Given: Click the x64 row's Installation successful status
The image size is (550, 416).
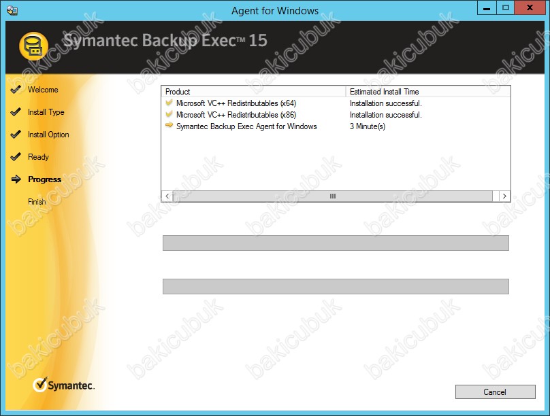Looking at the screenshot, I should (386, 103).
